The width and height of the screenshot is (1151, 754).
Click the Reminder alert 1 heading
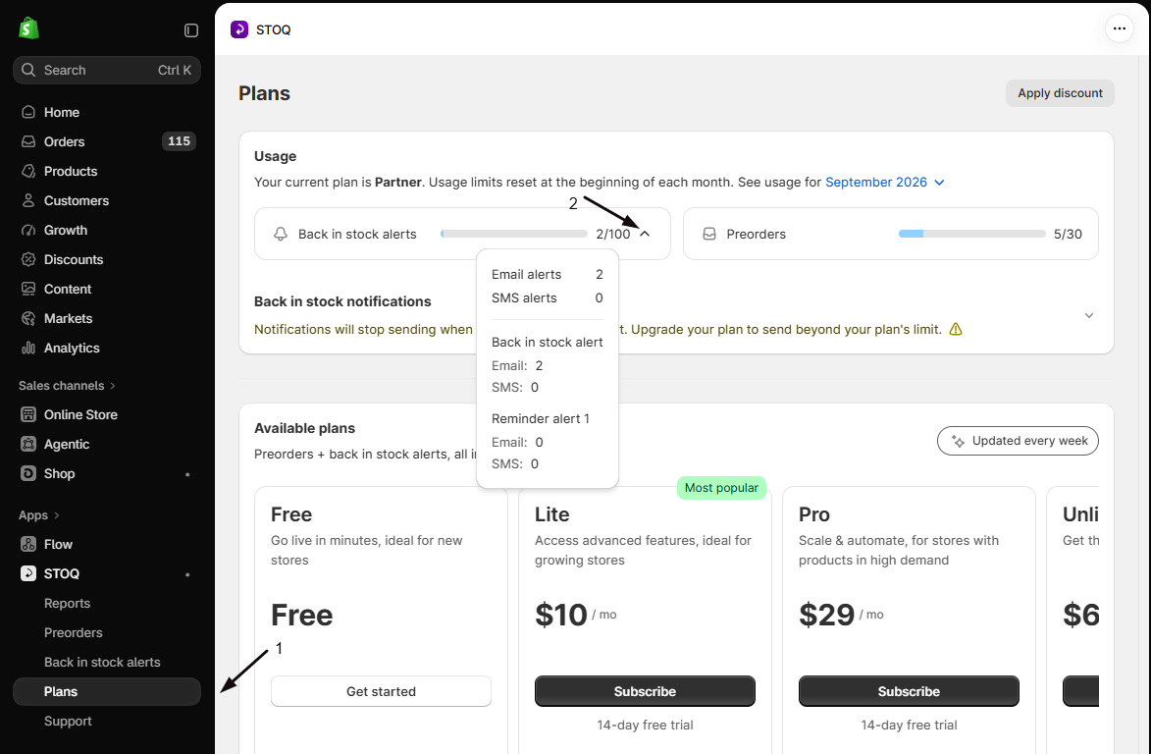click(x=541, y=418)
